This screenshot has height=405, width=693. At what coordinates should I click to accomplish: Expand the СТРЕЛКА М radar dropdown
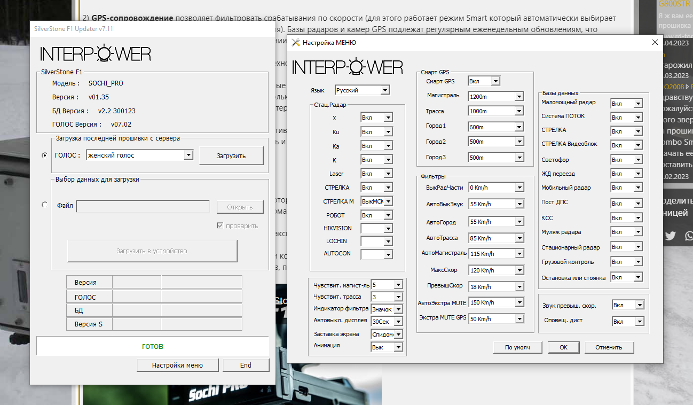click(388, 201)
